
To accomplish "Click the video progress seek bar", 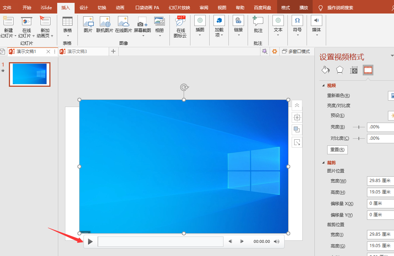I will tap(161, 241).
